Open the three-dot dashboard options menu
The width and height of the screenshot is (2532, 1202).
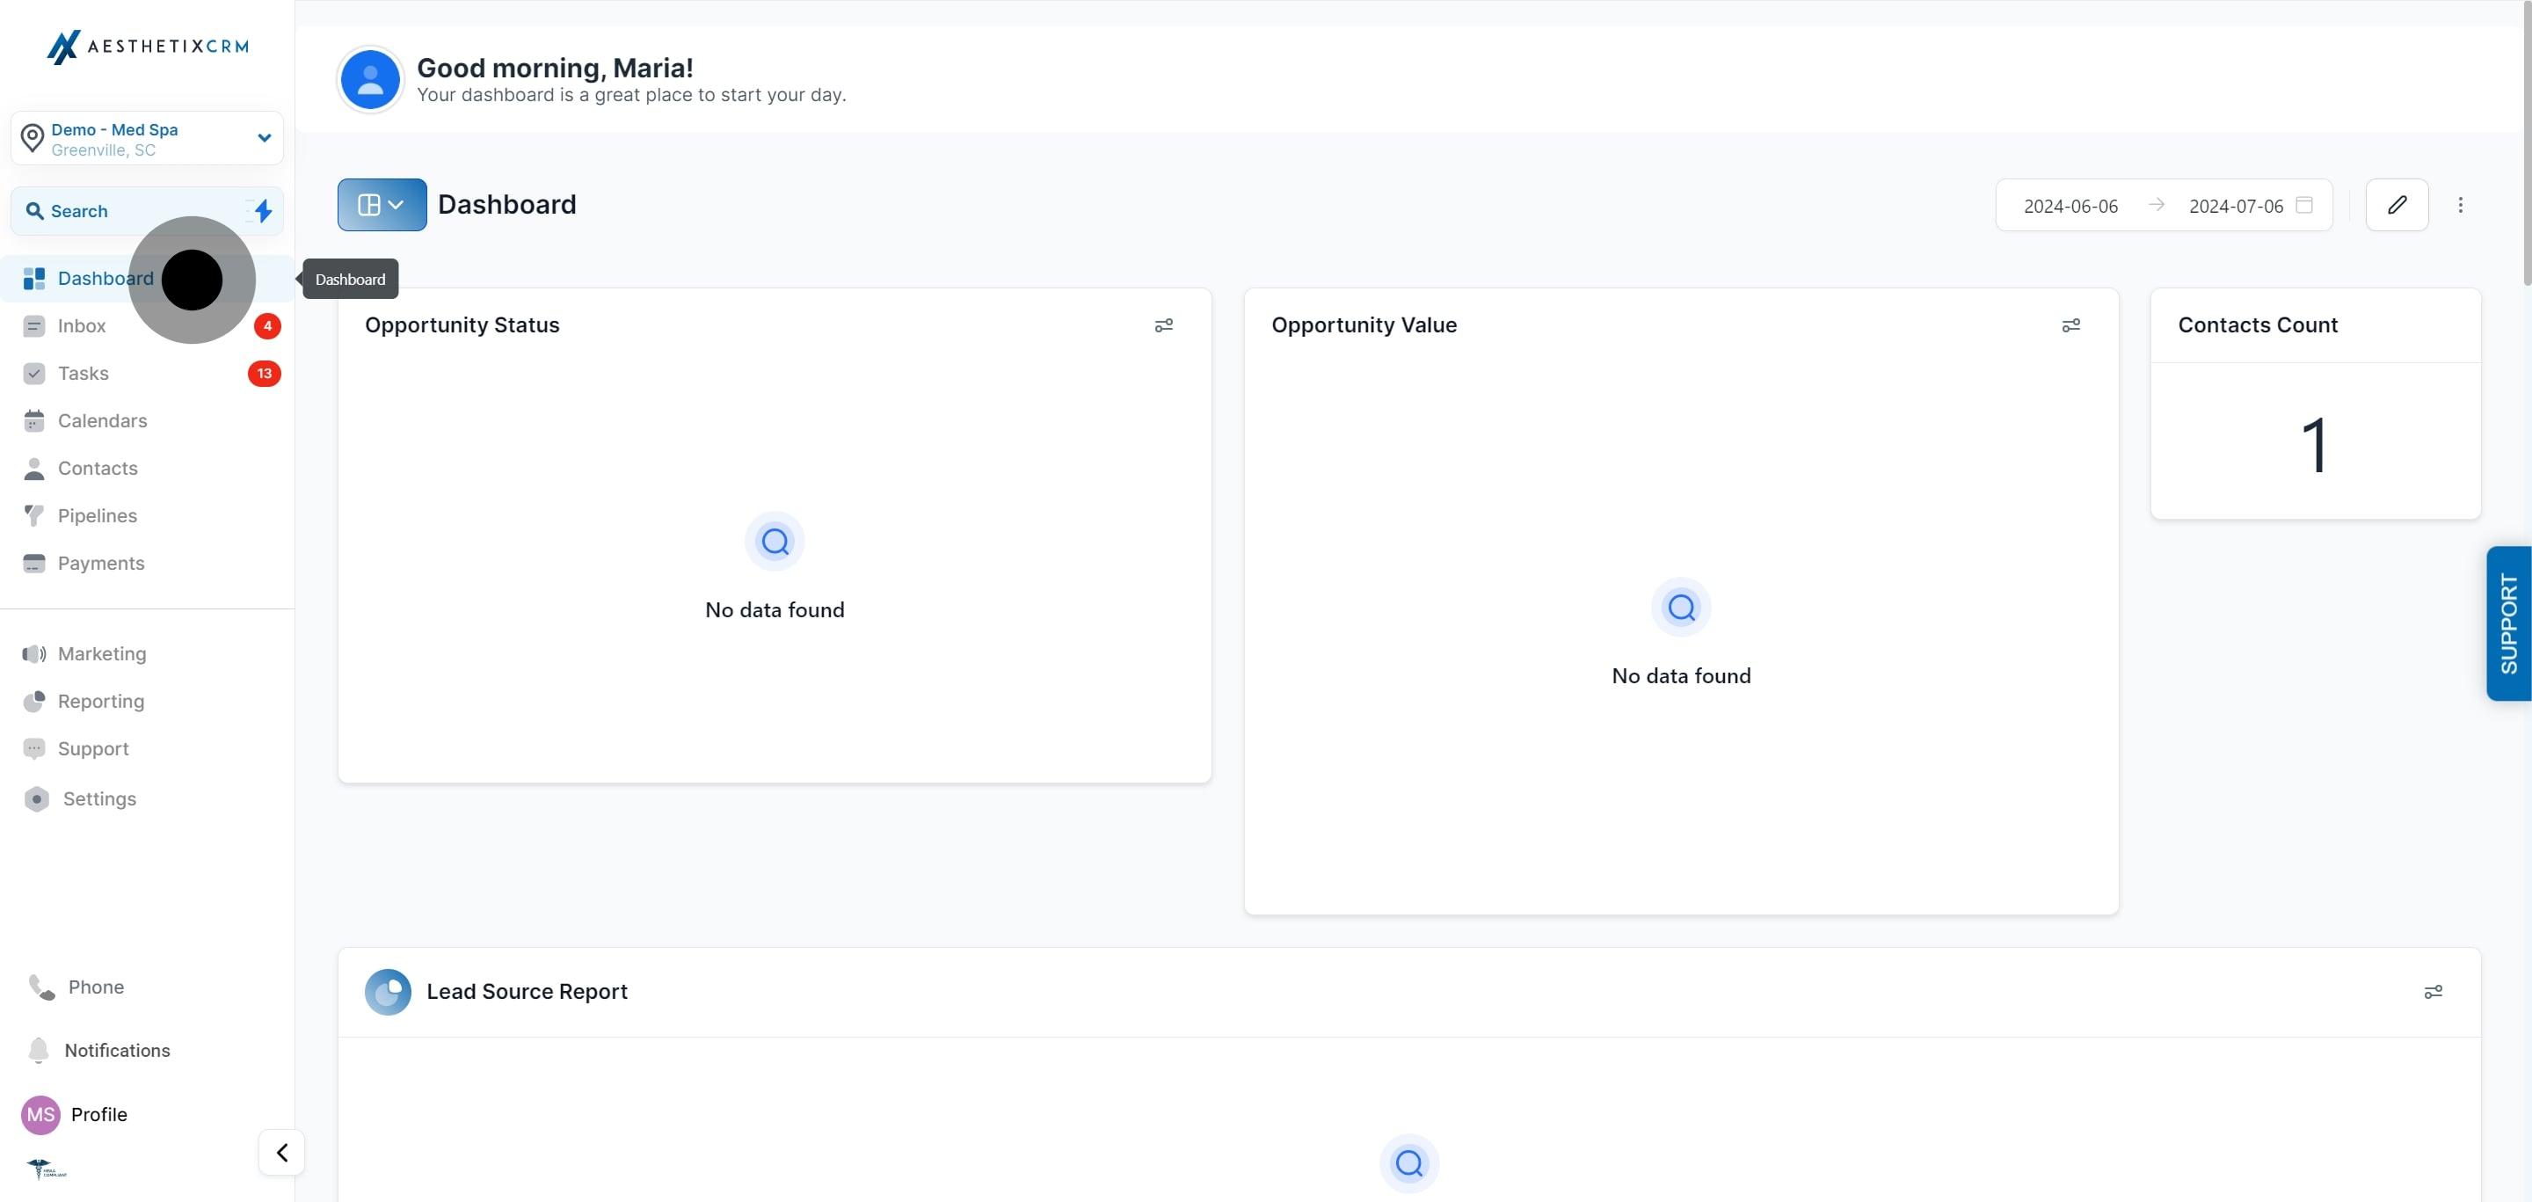tap(2460, 204)
